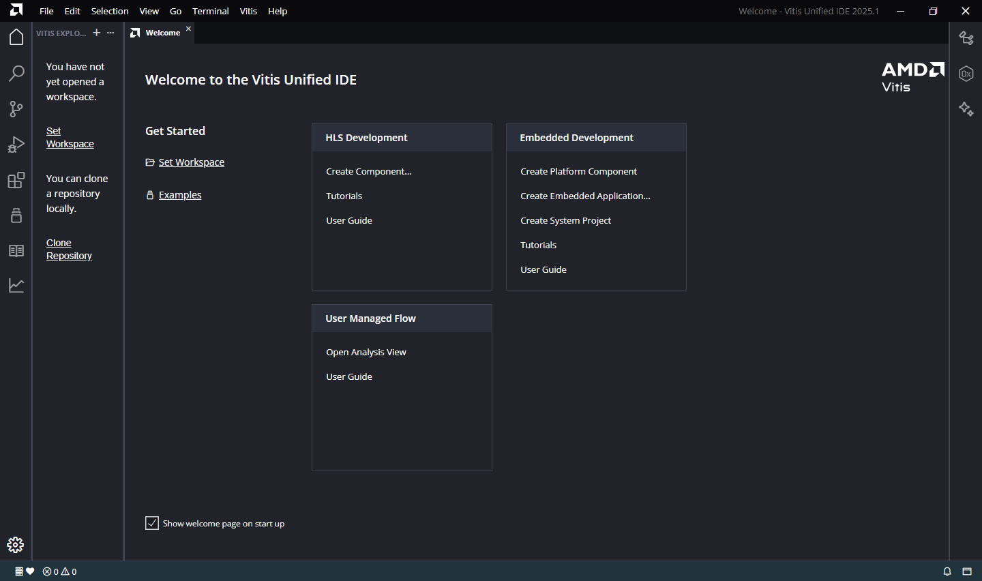Open the Examples book icon in sidebar

[16, 251]
